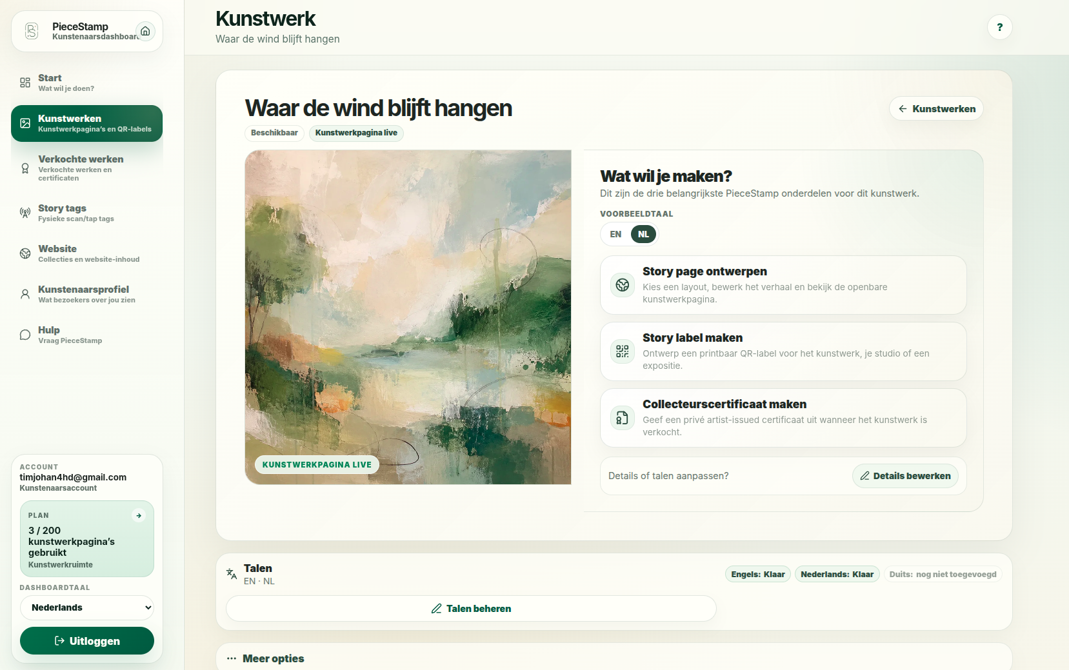This screenshot has width=1069, height=670.
Task: Open Kunstwerken in the sidebar
Action: pos(86,123)
